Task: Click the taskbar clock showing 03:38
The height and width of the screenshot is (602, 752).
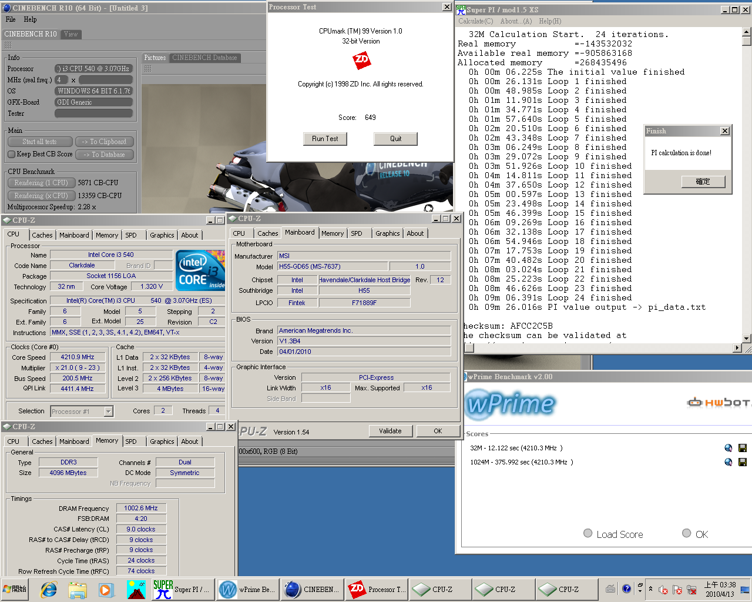Action: click(720, 589)
